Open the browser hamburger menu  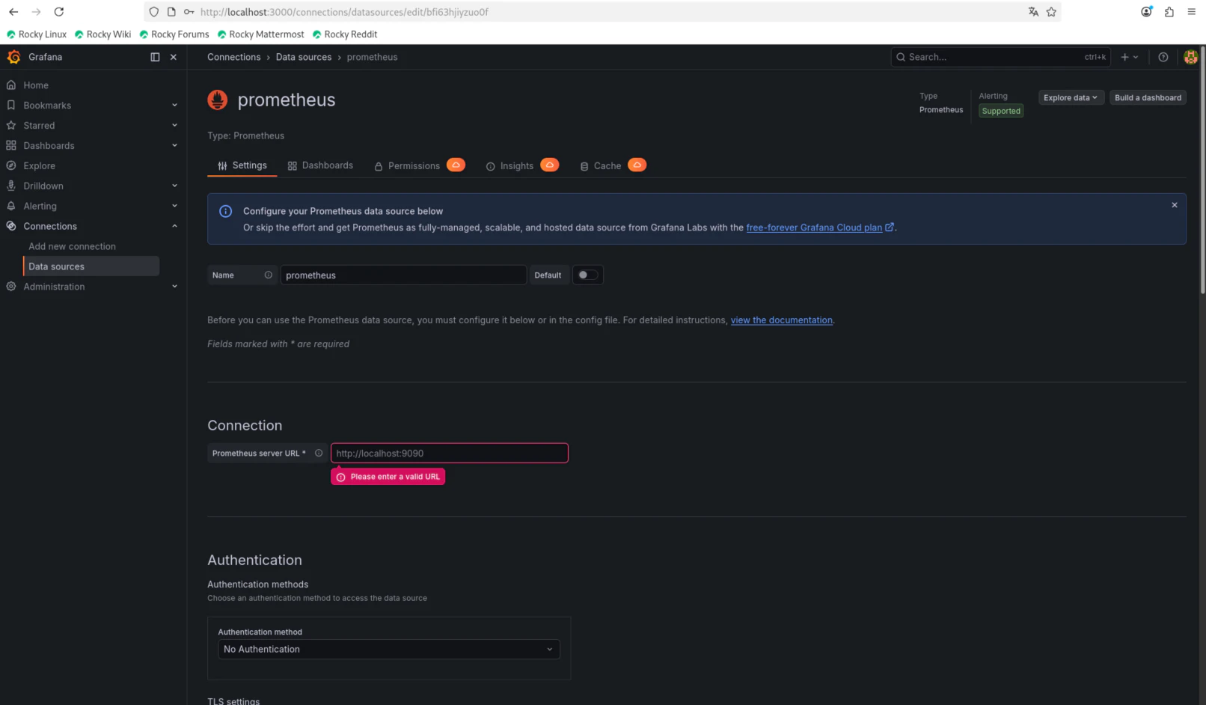tap(1191, 12)
